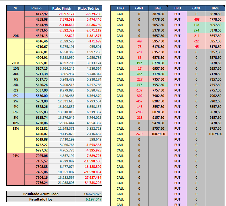Select the price cell 5426,26
The width and height of the screenshot is (226, 206).
36,85
